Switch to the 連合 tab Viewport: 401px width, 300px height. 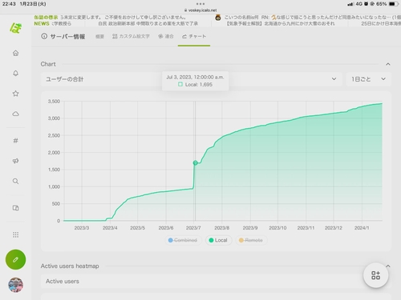pos(166,36)
